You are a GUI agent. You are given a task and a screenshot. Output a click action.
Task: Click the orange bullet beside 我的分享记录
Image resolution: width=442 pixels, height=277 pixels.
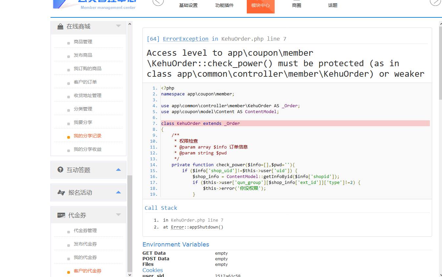pyautogui.click(x=69, y=137)
